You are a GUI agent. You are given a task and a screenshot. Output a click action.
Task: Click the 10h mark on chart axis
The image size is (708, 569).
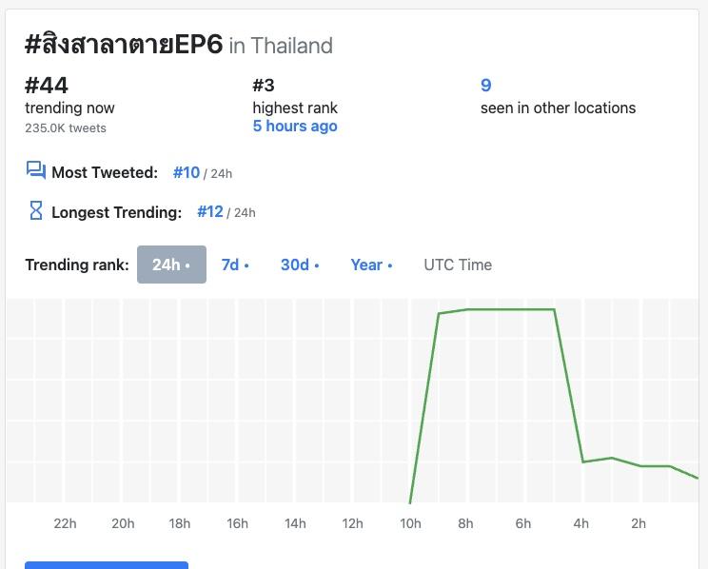click(x=410, y=523)
